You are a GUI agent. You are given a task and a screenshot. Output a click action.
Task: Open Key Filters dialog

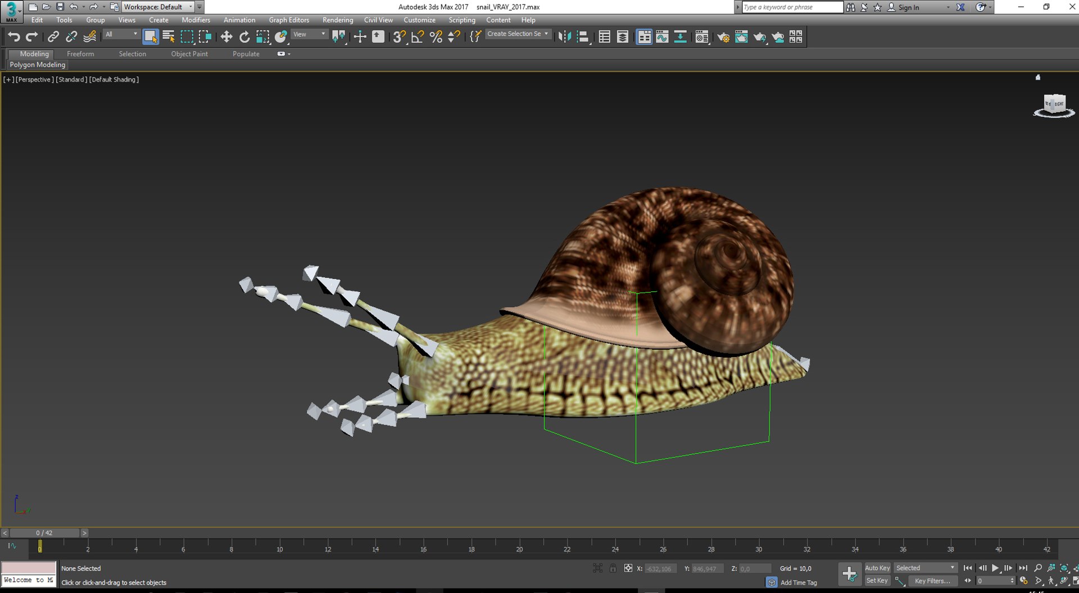click(x=932, y=581)
